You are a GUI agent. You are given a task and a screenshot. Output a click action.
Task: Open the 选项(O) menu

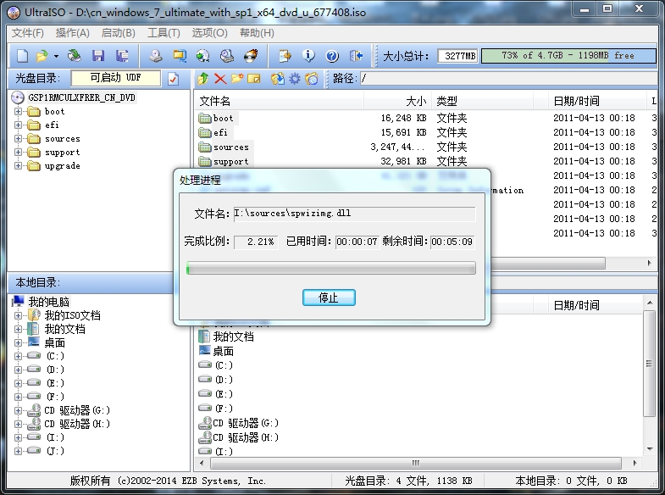[209, 33]
